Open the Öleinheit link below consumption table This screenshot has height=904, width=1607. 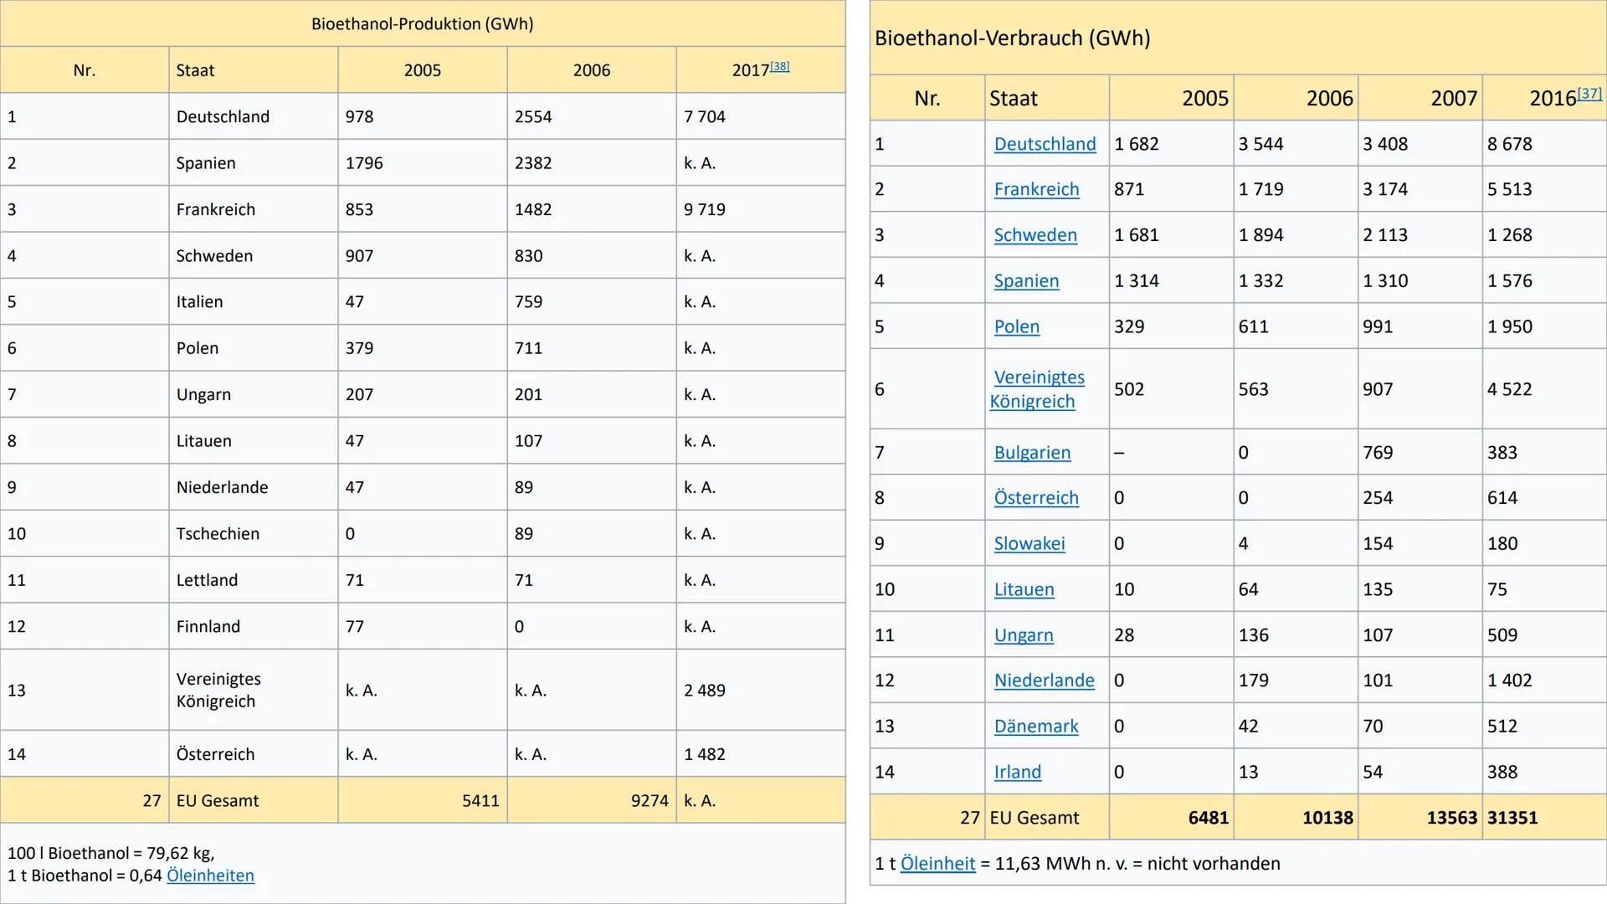click(937, 864)
